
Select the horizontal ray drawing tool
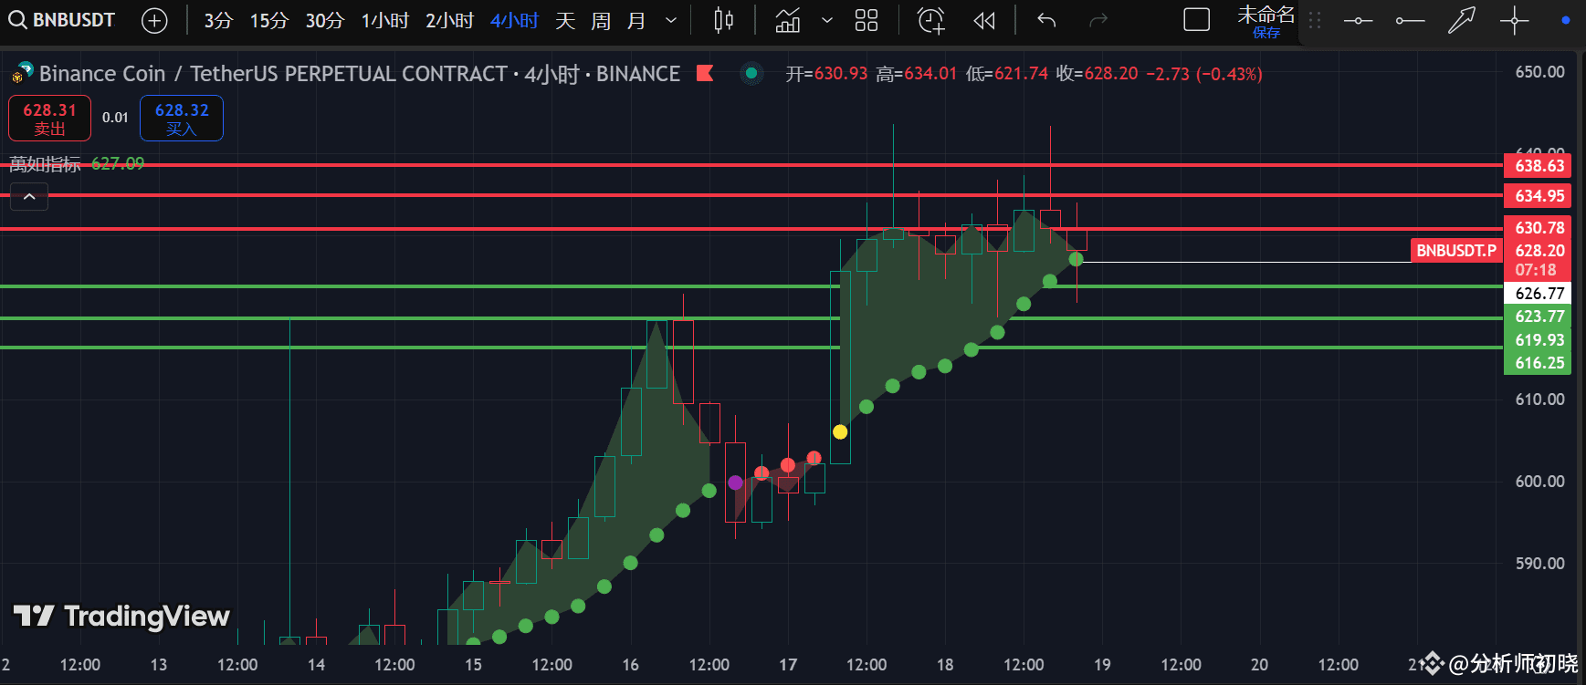pyautogui.click(x=1410, y=20)
